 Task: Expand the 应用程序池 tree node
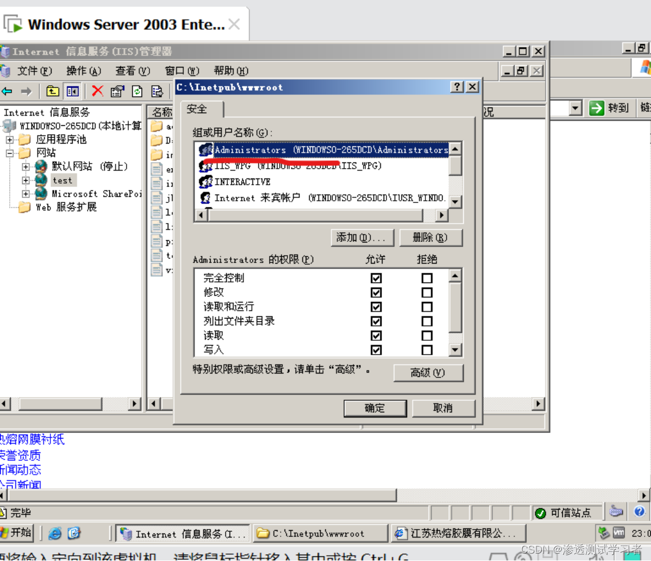10,140
